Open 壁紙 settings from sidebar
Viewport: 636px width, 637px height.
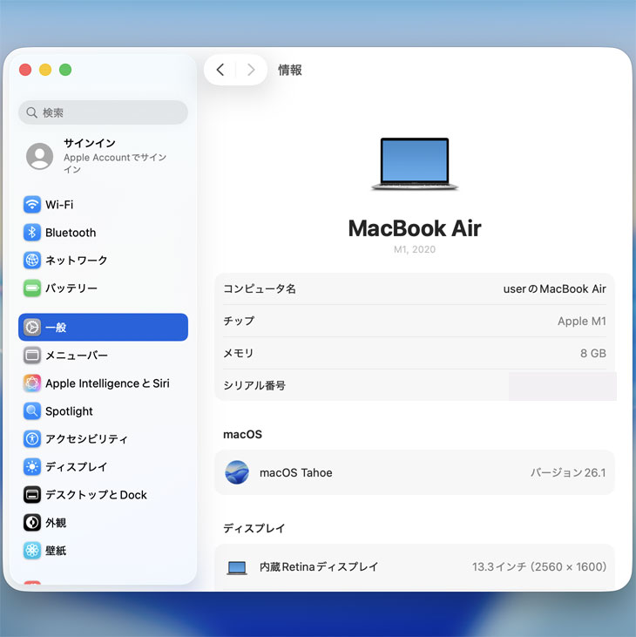pyautogui.click(x=56, y=551)
